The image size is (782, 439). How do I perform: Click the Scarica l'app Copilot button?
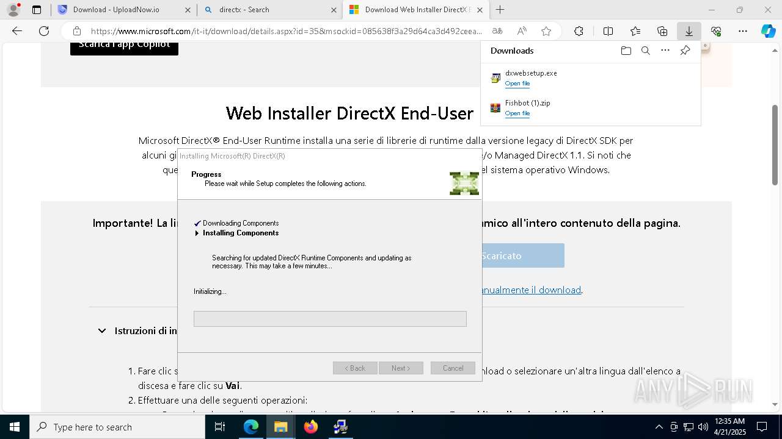point(124,46)
